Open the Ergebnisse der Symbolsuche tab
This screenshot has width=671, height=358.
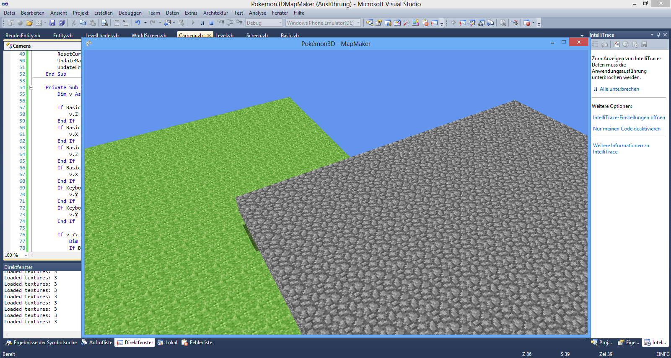click(41, 343)
